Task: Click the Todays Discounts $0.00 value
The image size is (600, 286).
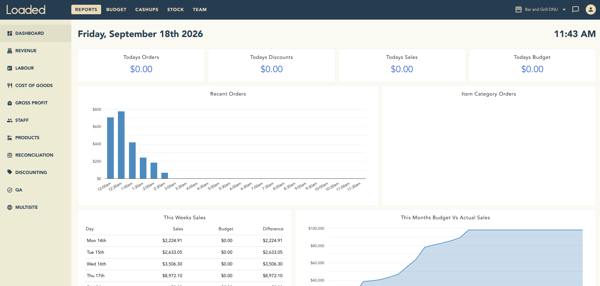Action: pos(272,69)
